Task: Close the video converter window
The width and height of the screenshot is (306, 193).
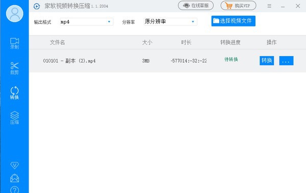Action: 298,6
